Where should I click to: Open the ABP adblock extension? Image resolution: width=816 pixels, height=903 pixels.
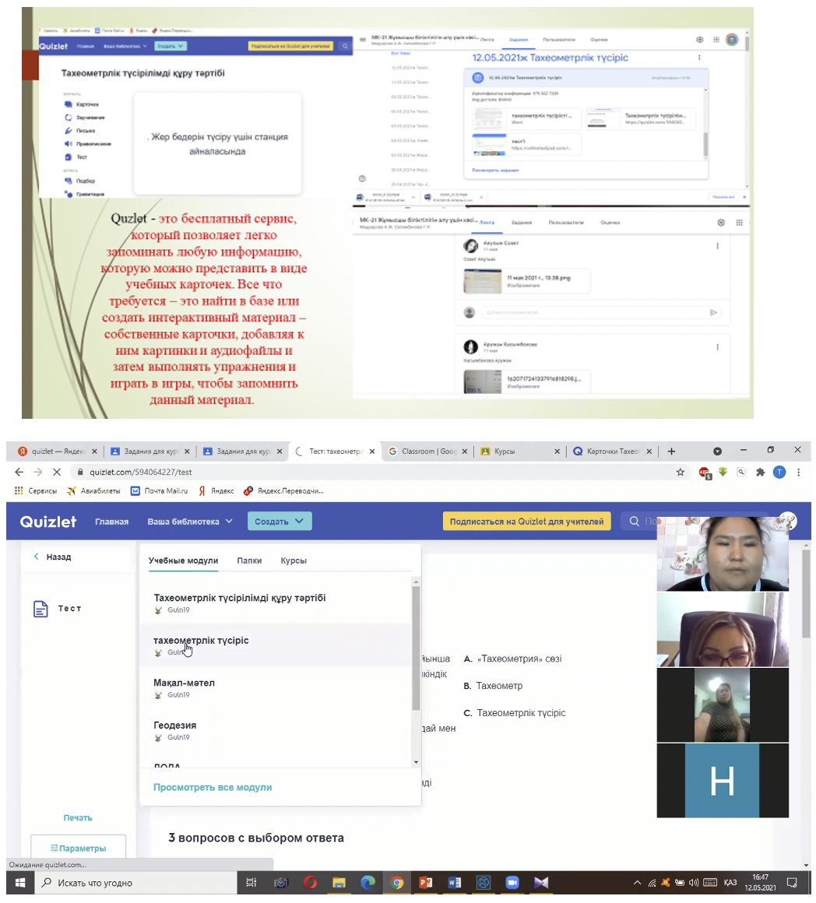(x=705, y=473)
